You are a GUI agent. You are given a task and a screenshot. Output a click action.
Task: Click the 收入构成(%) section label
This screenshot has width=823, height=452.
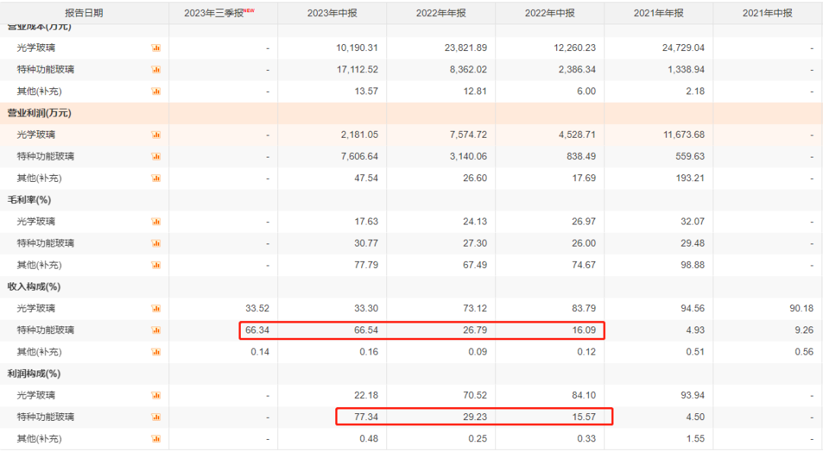point(34,287)
